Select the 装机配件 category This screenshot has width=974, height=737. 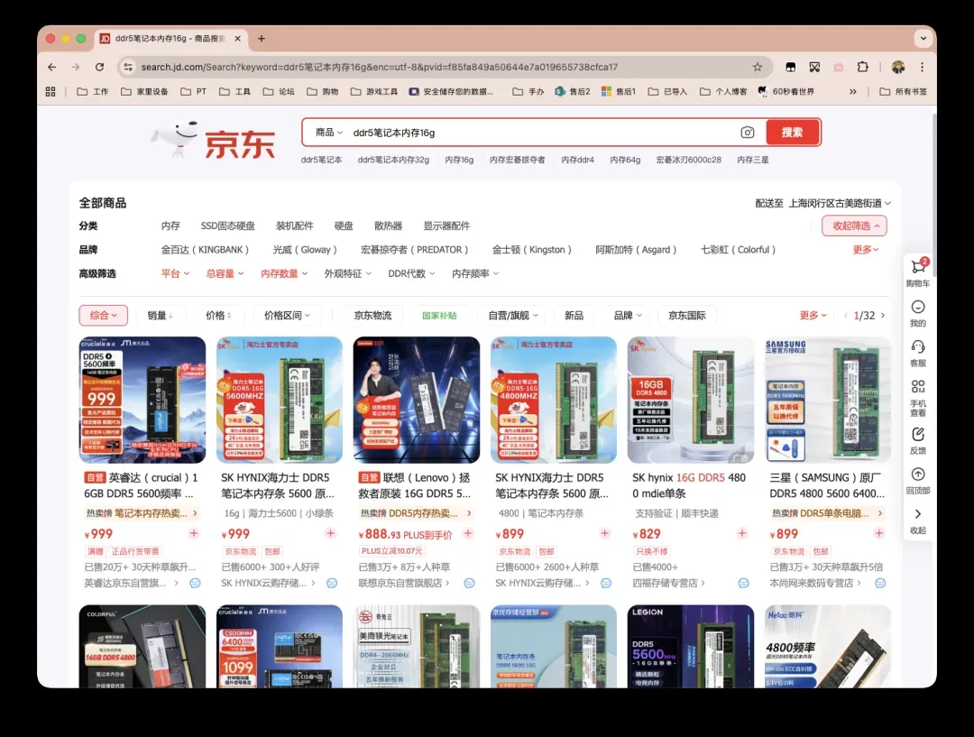294,226
